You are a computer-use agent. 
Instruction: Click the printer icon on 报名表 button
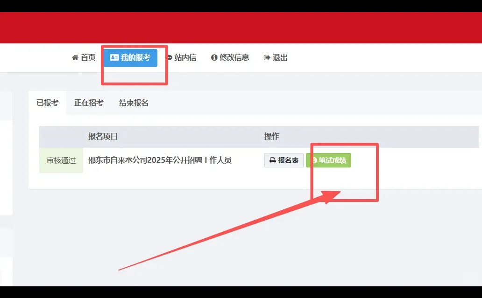pos(273,160)
